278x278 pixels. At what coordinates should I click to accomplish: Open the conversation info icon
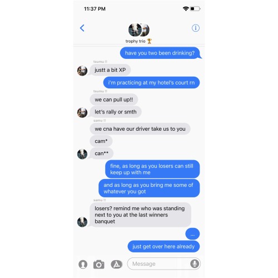[196, 28]
